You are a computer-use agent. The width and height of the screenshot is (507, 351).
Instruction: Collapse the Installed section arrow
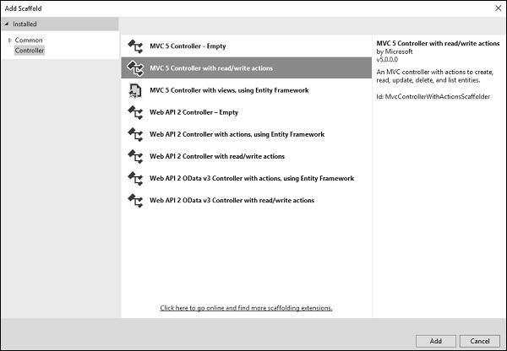click(7, 24)
